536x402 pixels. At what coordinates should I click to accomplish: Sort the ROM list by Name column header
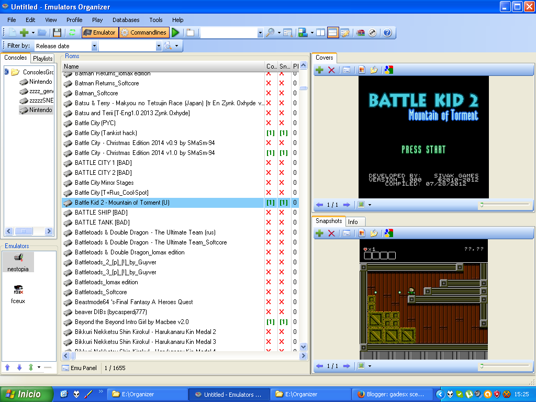163,66
